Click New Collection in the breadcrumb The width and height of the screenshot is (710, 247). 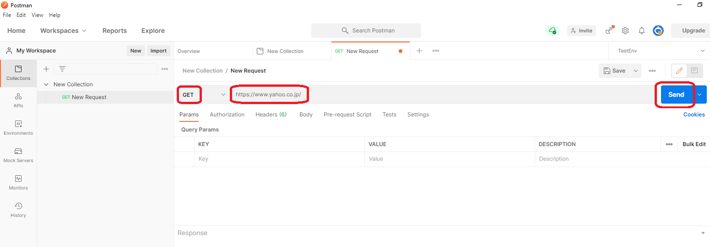pos(202,71)
